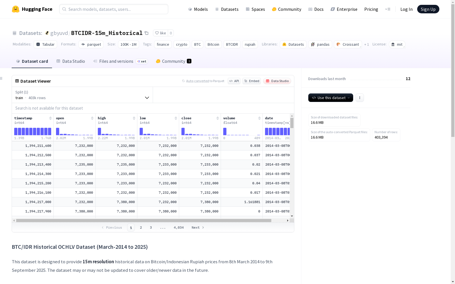Sort by the close column sort icon

click(218, 118)
